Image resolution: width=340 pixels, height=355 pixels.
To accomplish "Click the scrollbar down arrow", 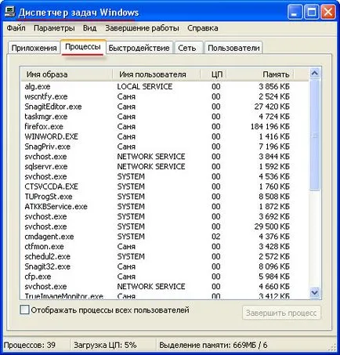I will pos(315,292).
